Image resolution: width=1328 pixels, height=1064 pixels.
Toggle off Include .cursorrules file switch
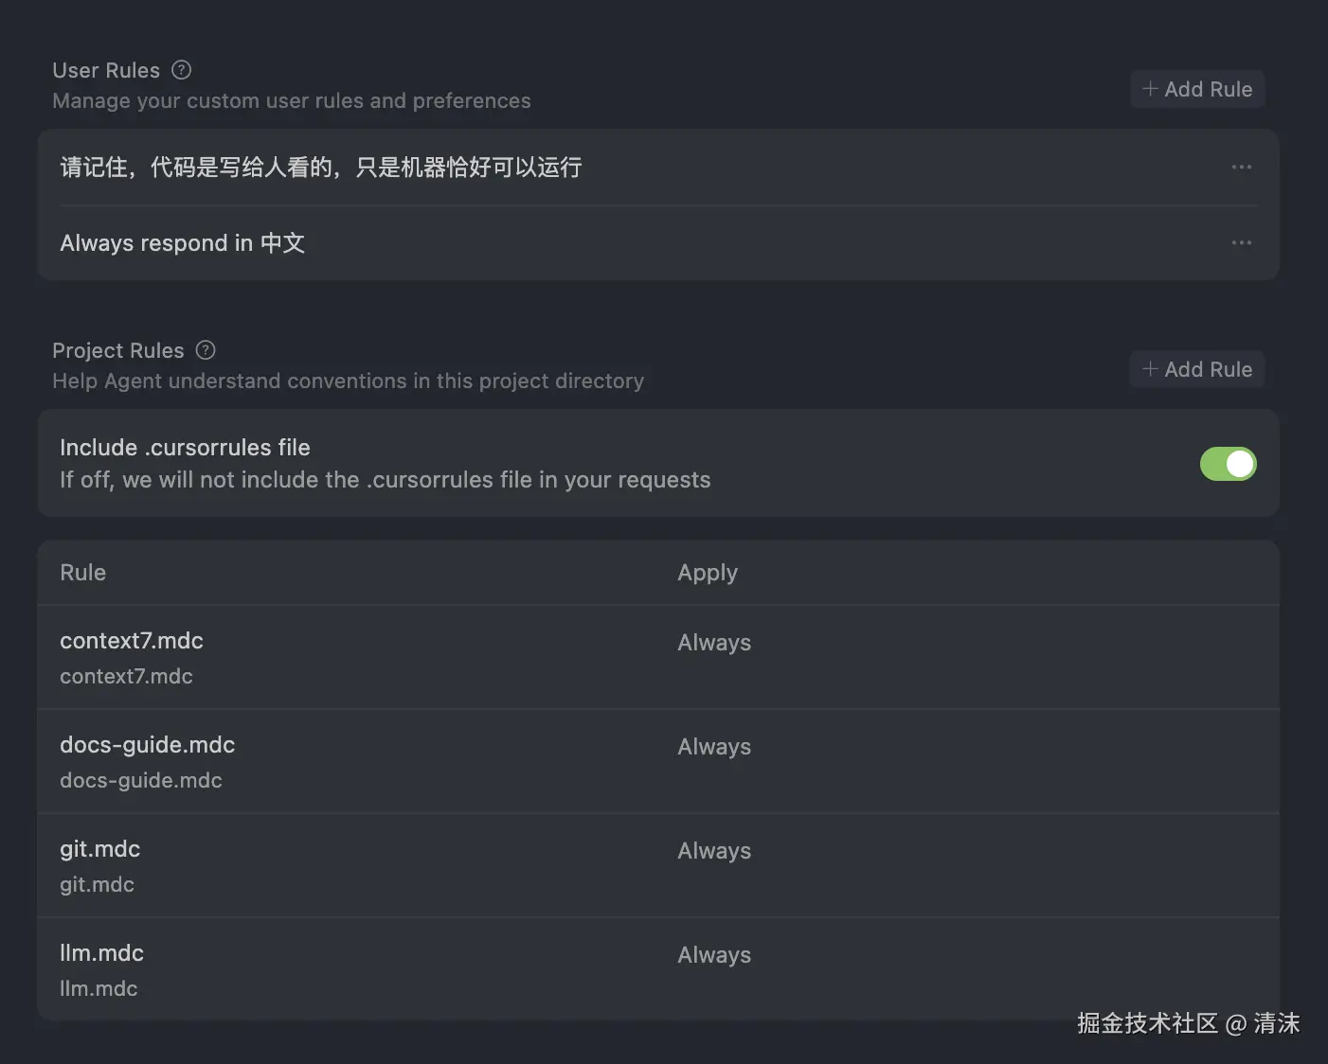(x=1228, y=464)
